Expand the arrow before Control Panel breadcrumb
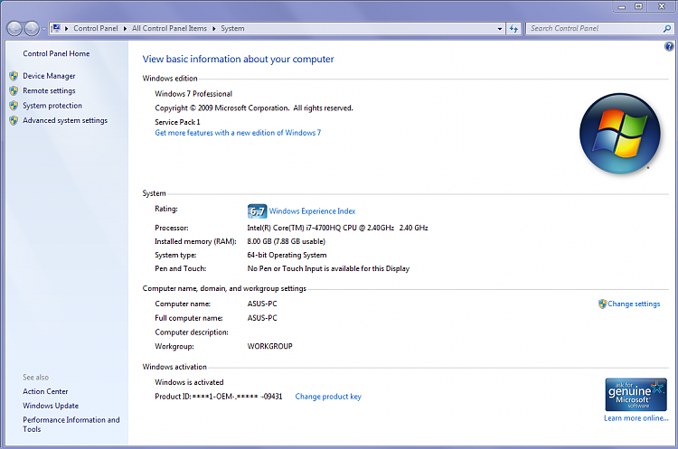Viewport: 678px width, 449px height. point(67,29)
